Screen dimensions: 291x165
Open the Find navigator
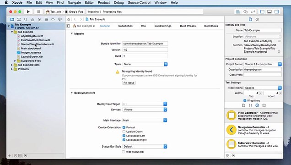tap(26, 19)
